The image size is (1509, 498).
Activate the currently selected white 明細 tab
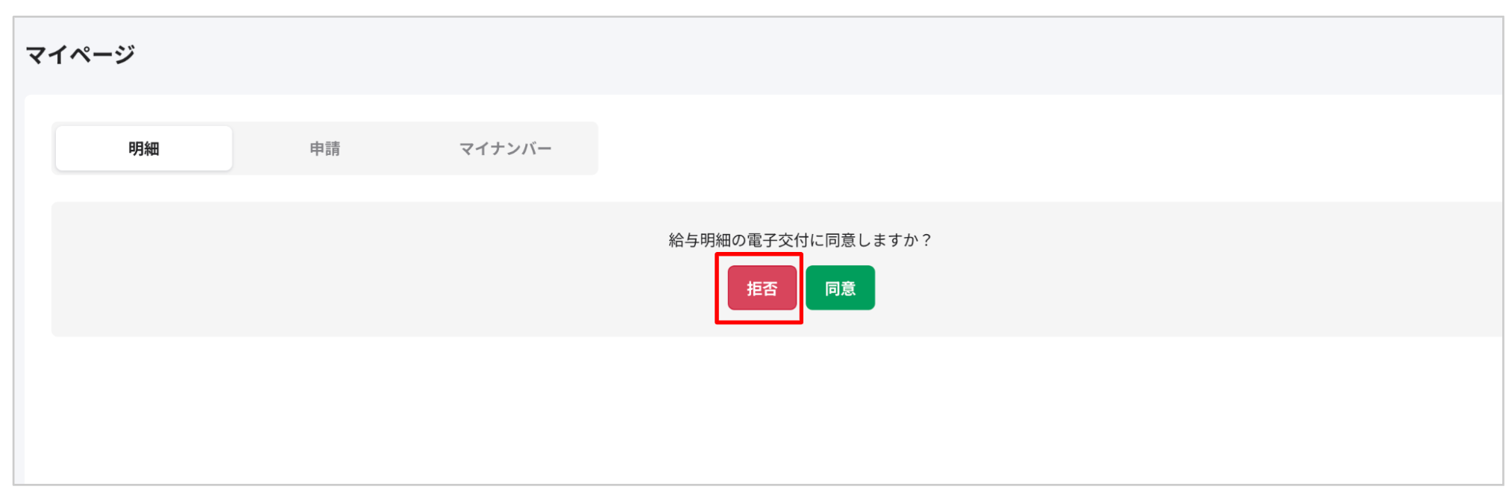pos(144,148)
